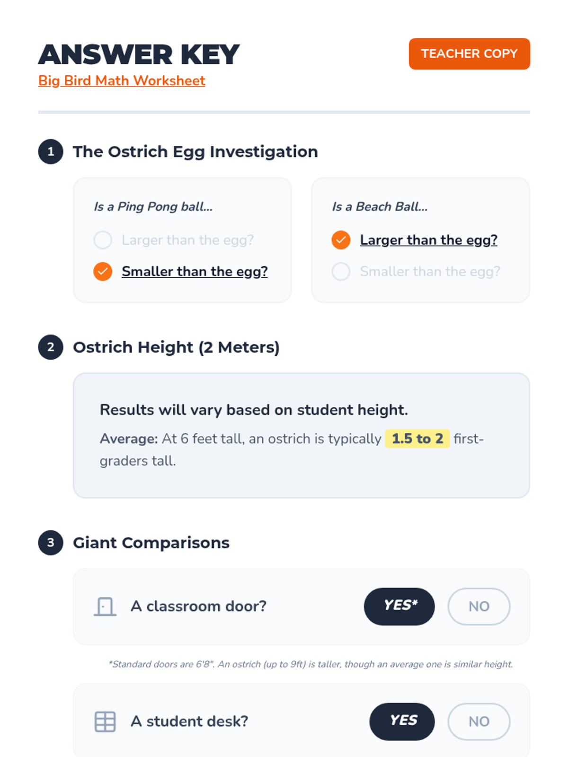Screen dimensions: 568x757
Task: Click the TEACHER COPY button
Action: click(x=470, y=54)
